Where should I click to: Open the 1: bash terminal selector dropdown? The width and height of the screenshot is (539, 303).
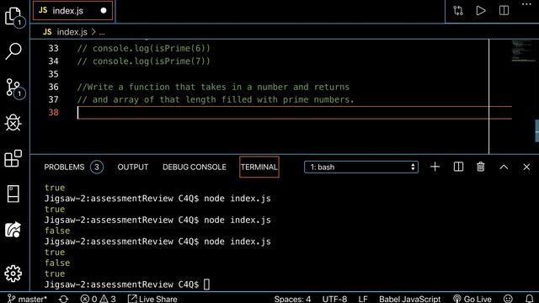coord(361,167)
